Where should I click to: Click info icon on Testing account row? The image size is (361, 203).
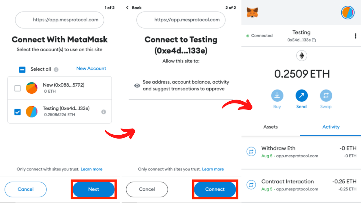tap(104, 112)
